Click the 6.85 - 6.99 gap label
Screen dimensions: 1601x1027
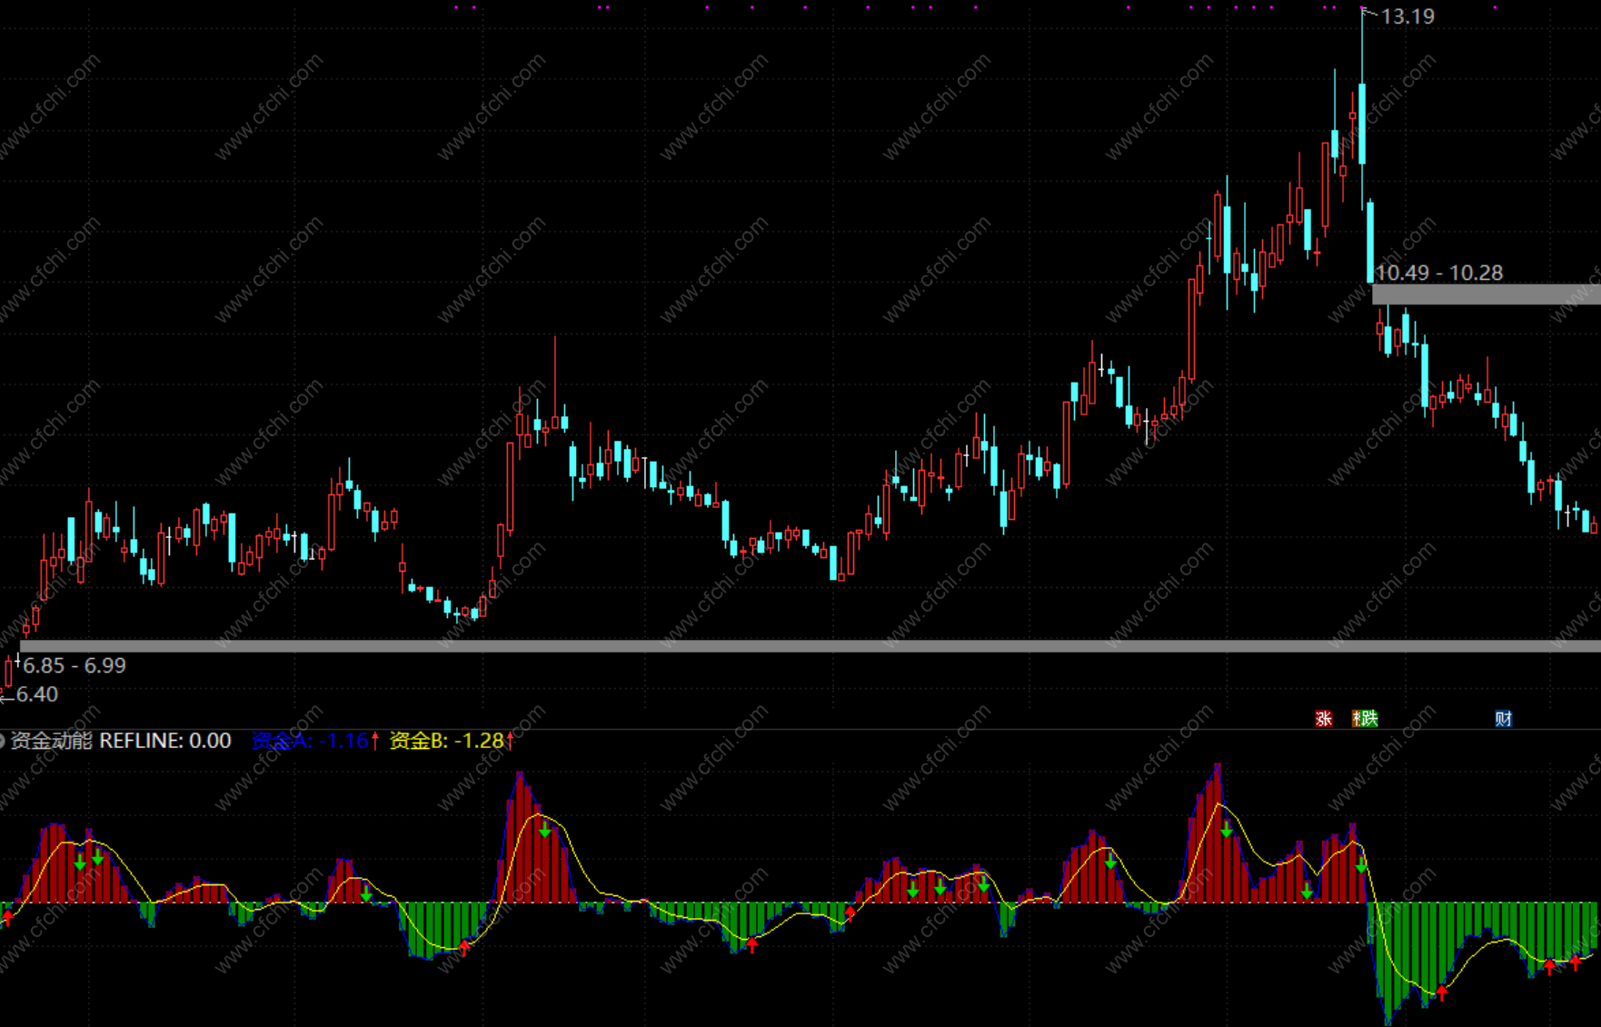[75, 665]
